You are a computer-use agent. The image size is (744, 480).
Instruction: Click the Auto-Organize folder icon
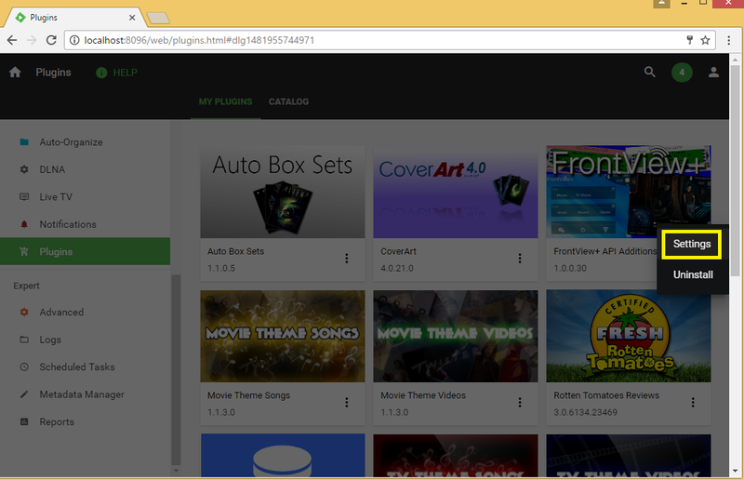pos(24,142)
